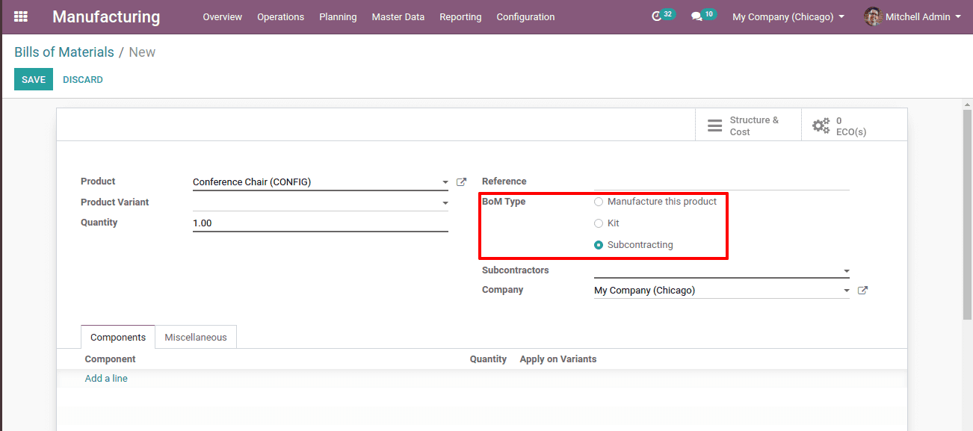Go to Bills of Materials breadcrumb
This screenshot has width=973, height=431.
[64, 52]
